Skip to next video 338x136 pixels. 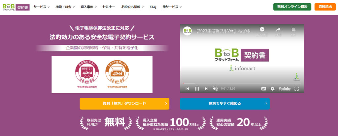pyautogui.click(x=207, y=89)
